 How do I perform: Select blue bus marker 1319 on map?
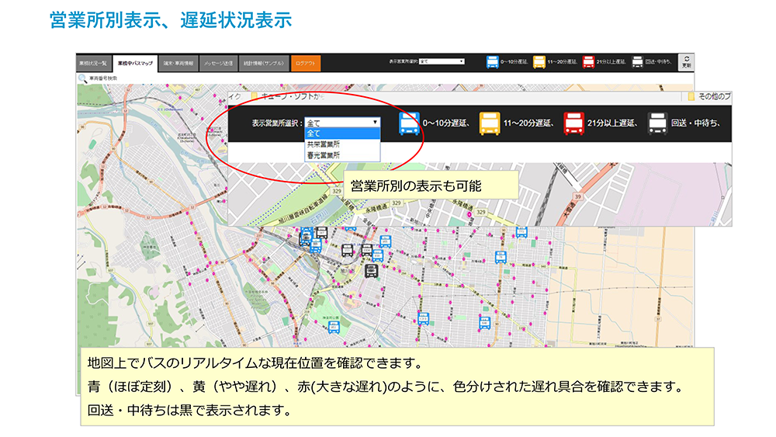[423, 319]
